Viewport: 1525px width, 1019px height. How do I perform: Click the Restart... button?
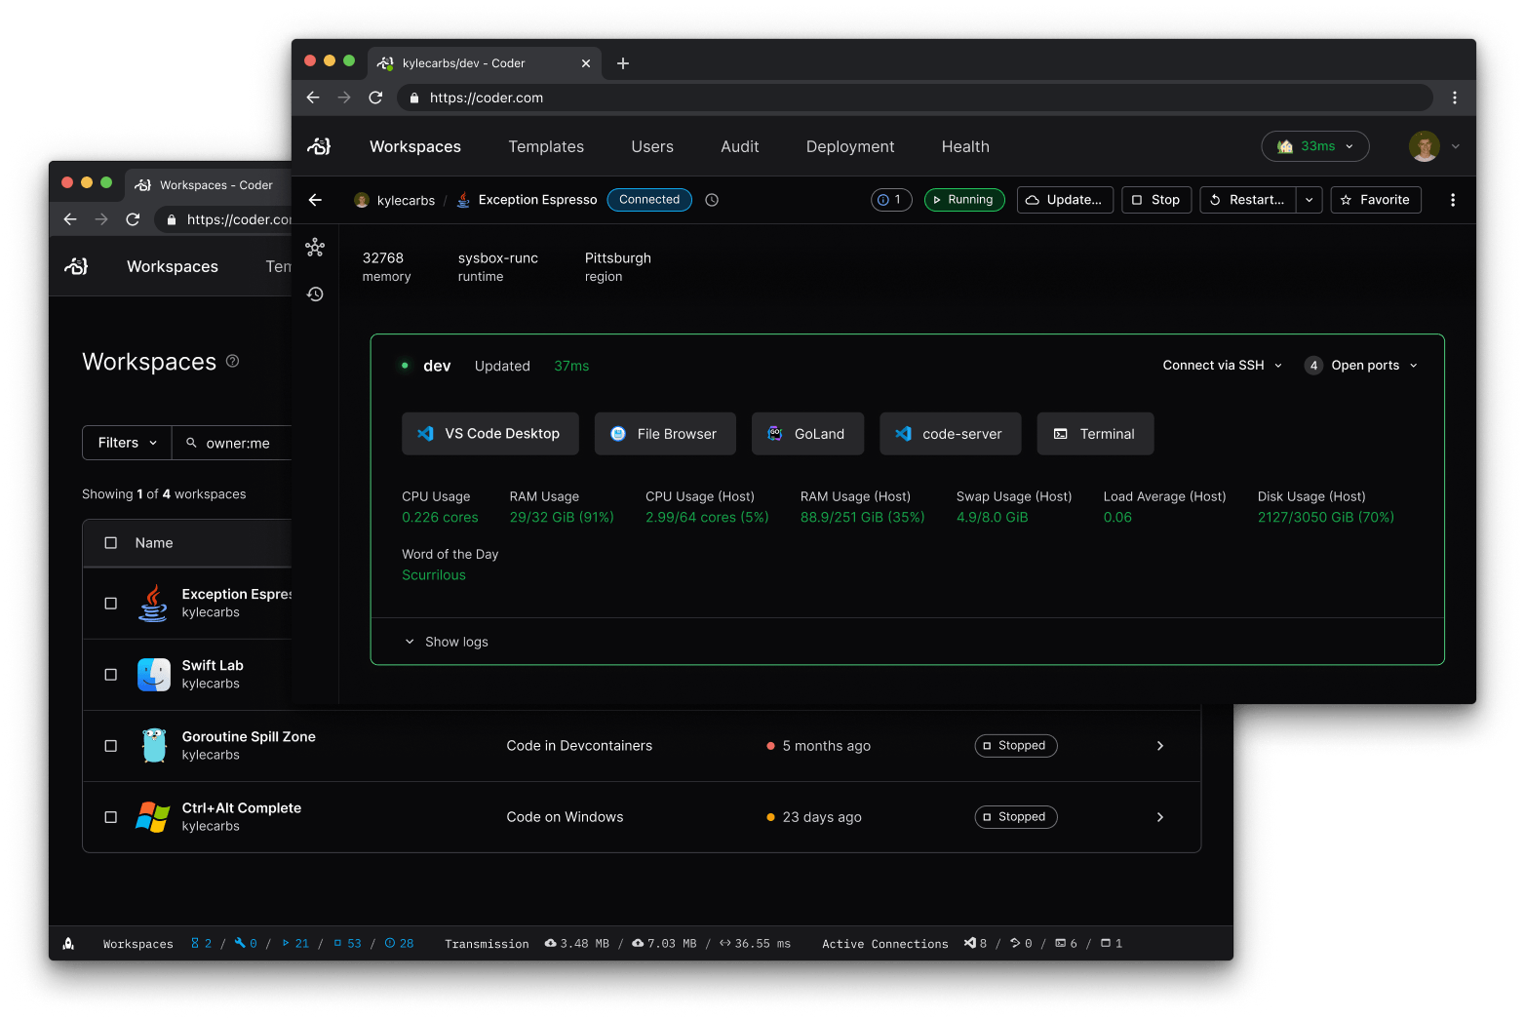tap(1248, 200)
